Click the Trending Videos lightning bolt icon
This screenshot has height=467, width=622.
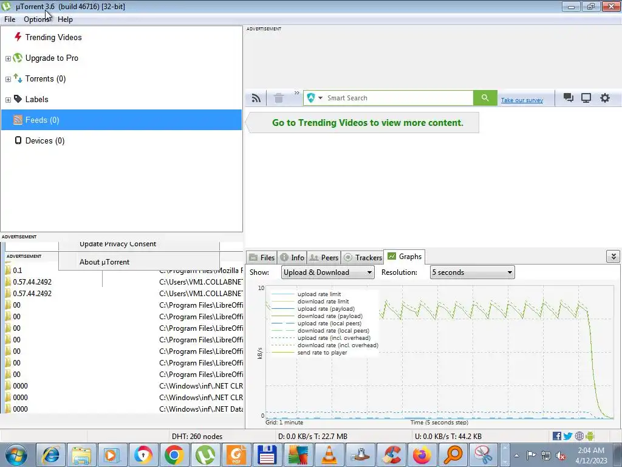pos(18,37)
